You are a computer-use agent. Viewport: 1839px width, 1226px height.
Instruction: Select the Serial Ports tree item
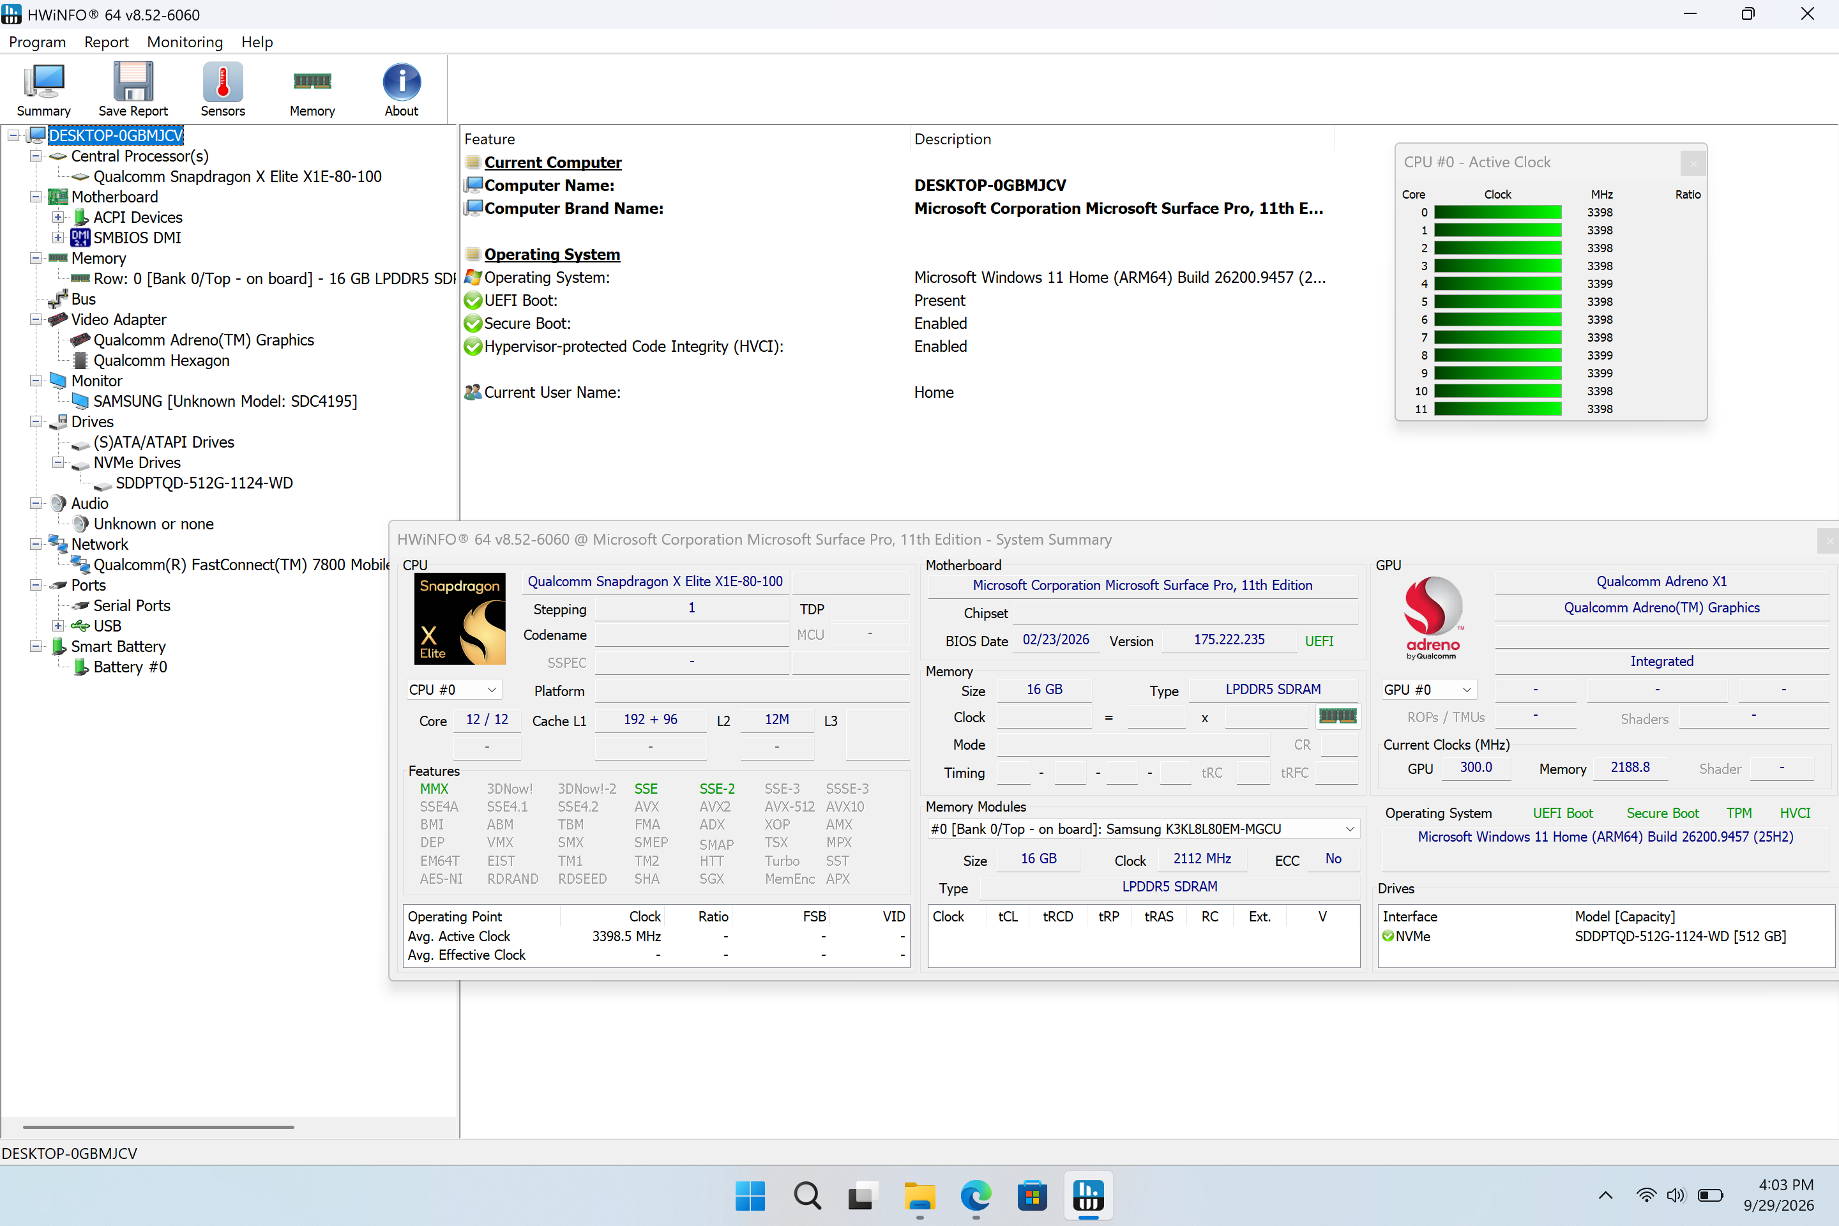(x=132, y=606)
